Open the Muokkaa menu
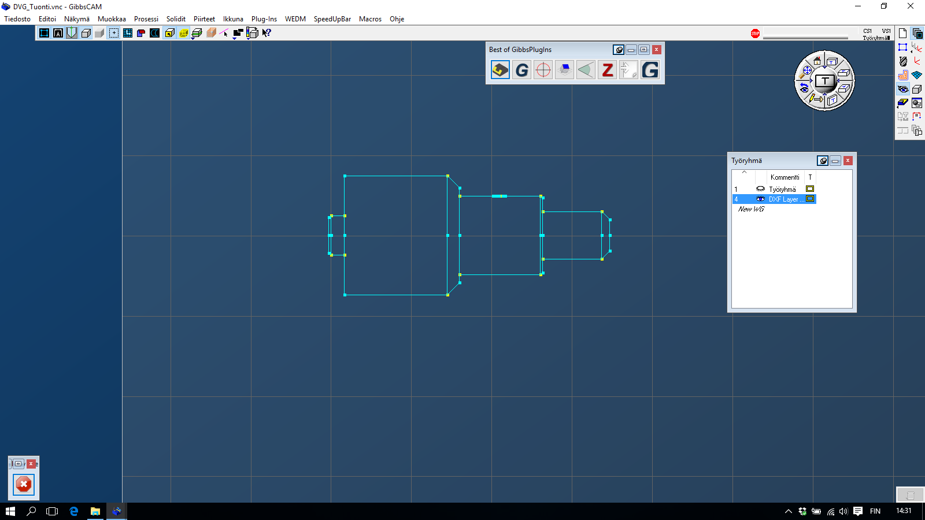 tap(112, 19)
